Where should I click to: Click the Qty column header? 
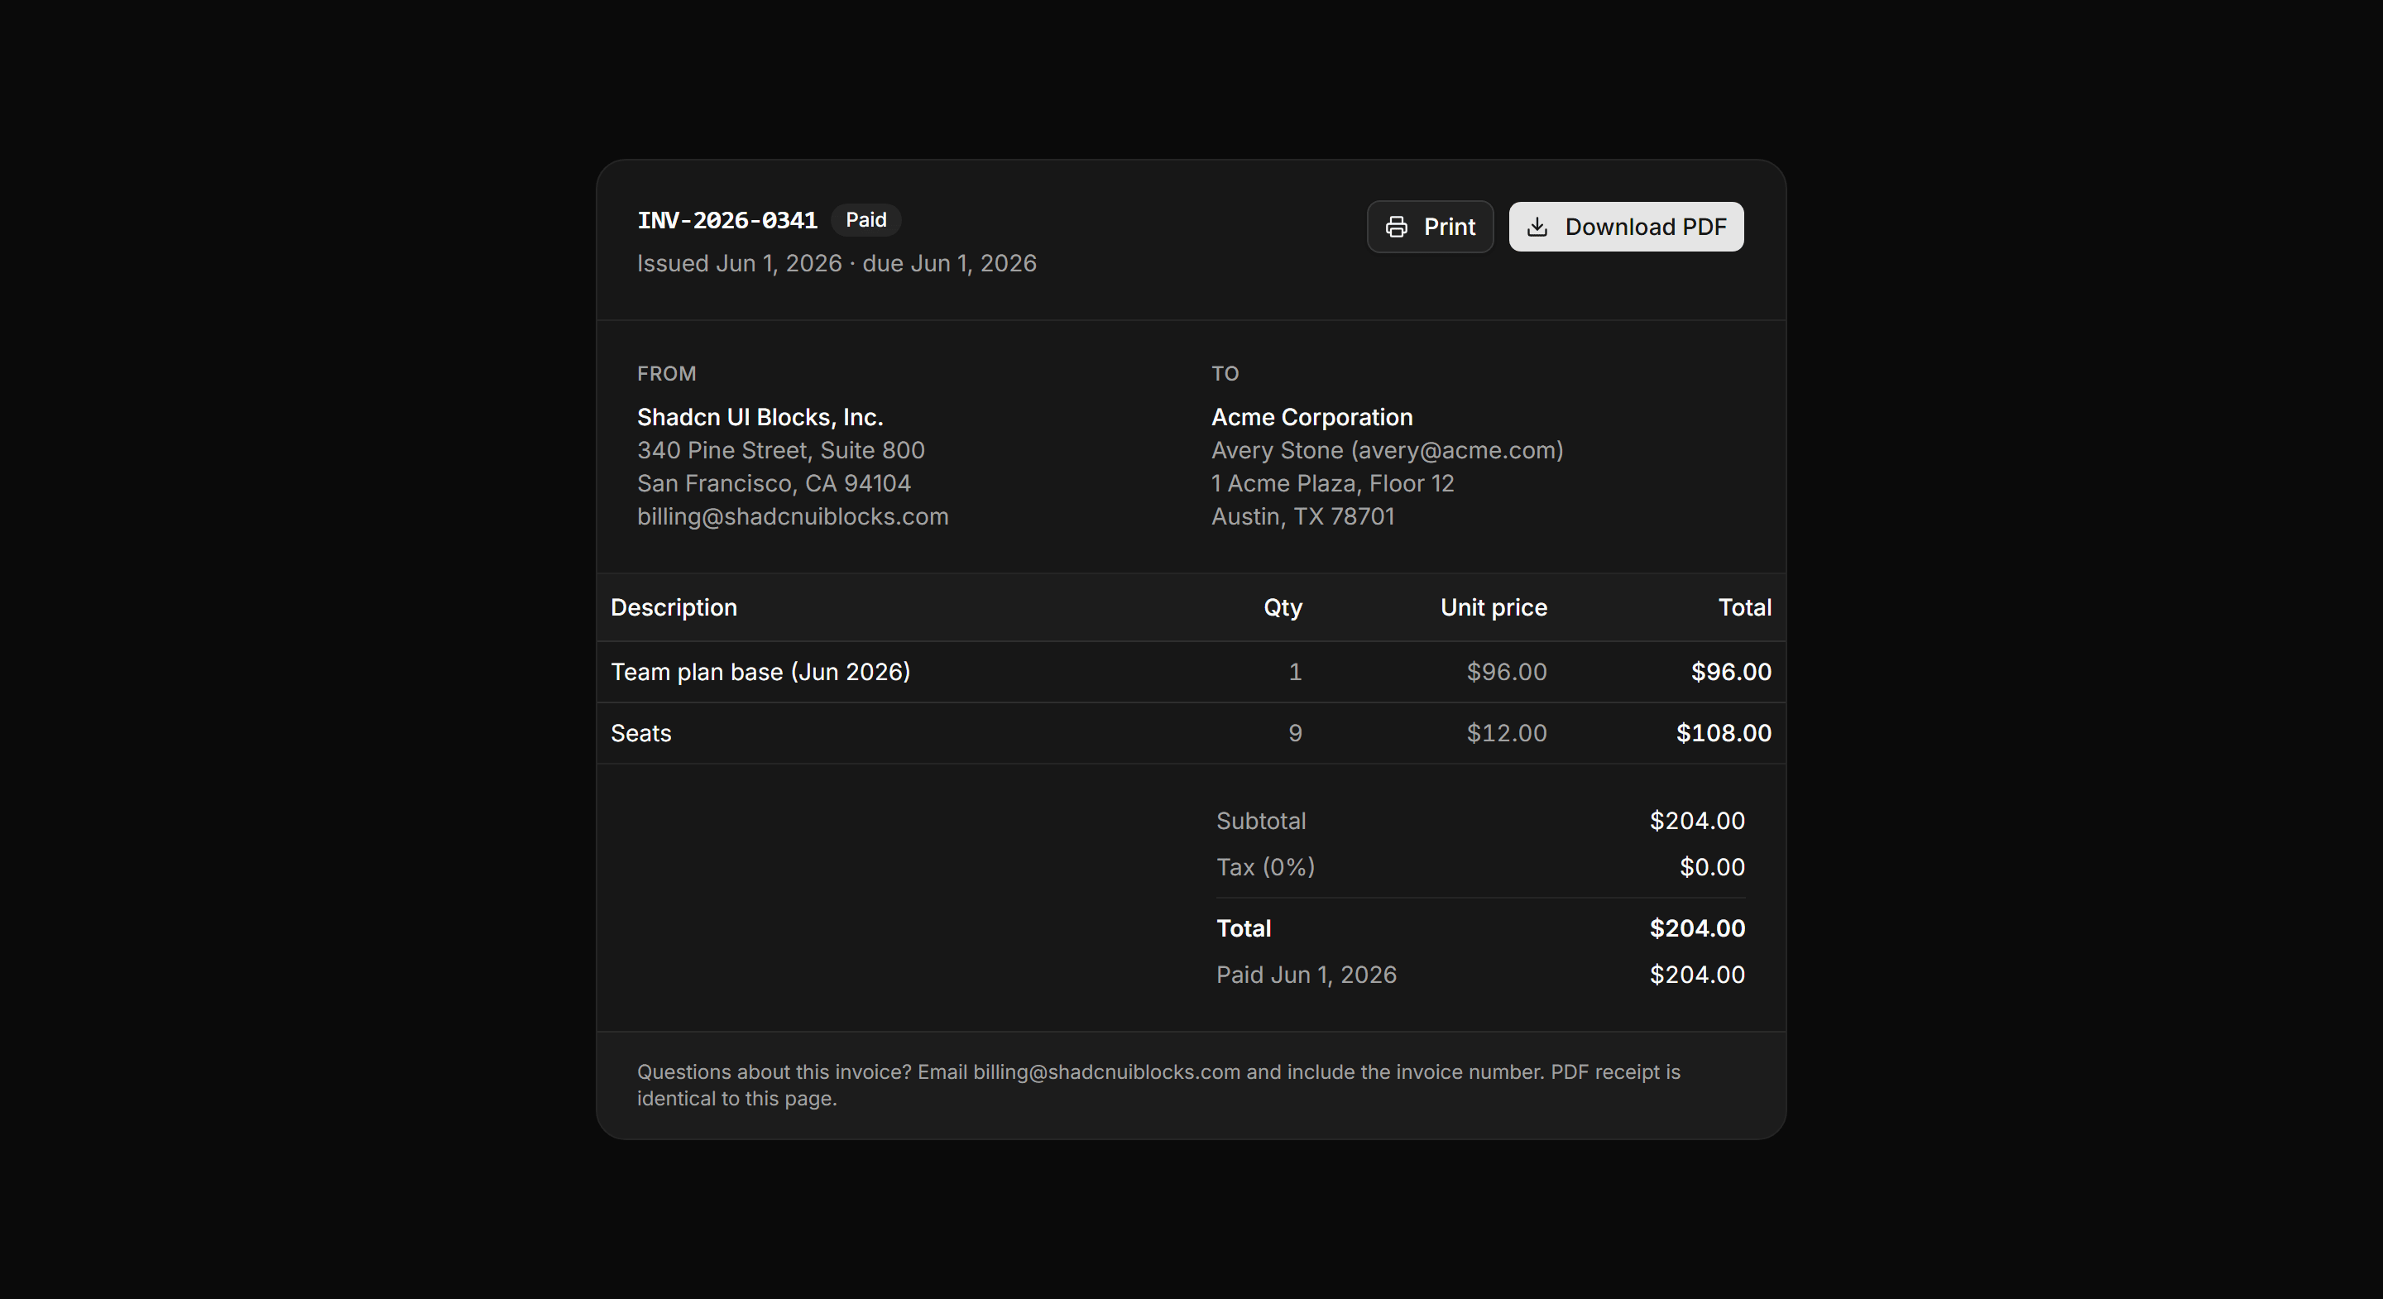(1283, 608)
